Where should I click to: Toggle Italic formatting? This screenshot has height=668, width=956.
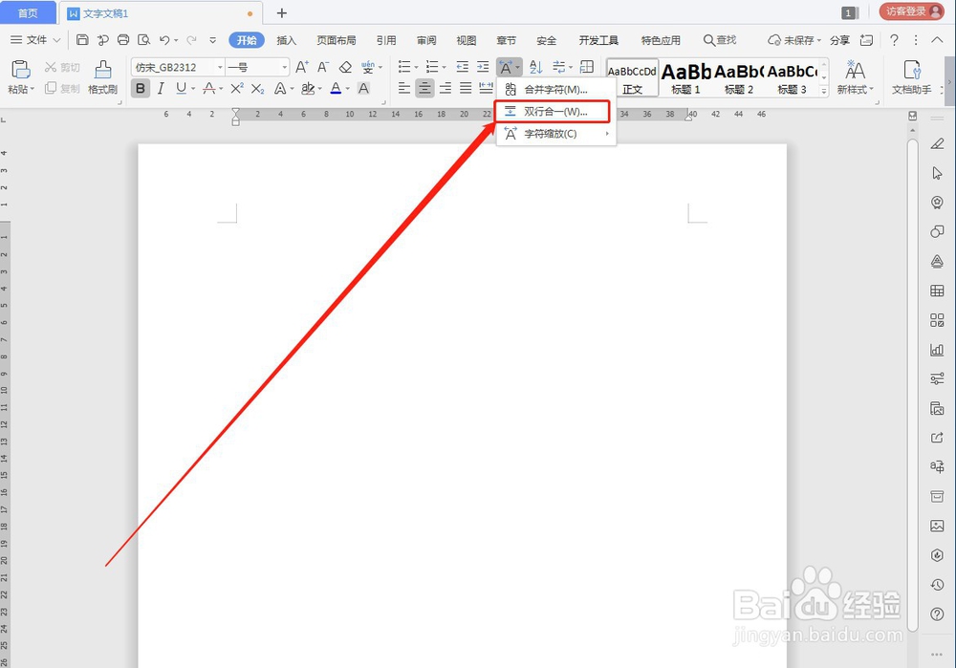161,88
